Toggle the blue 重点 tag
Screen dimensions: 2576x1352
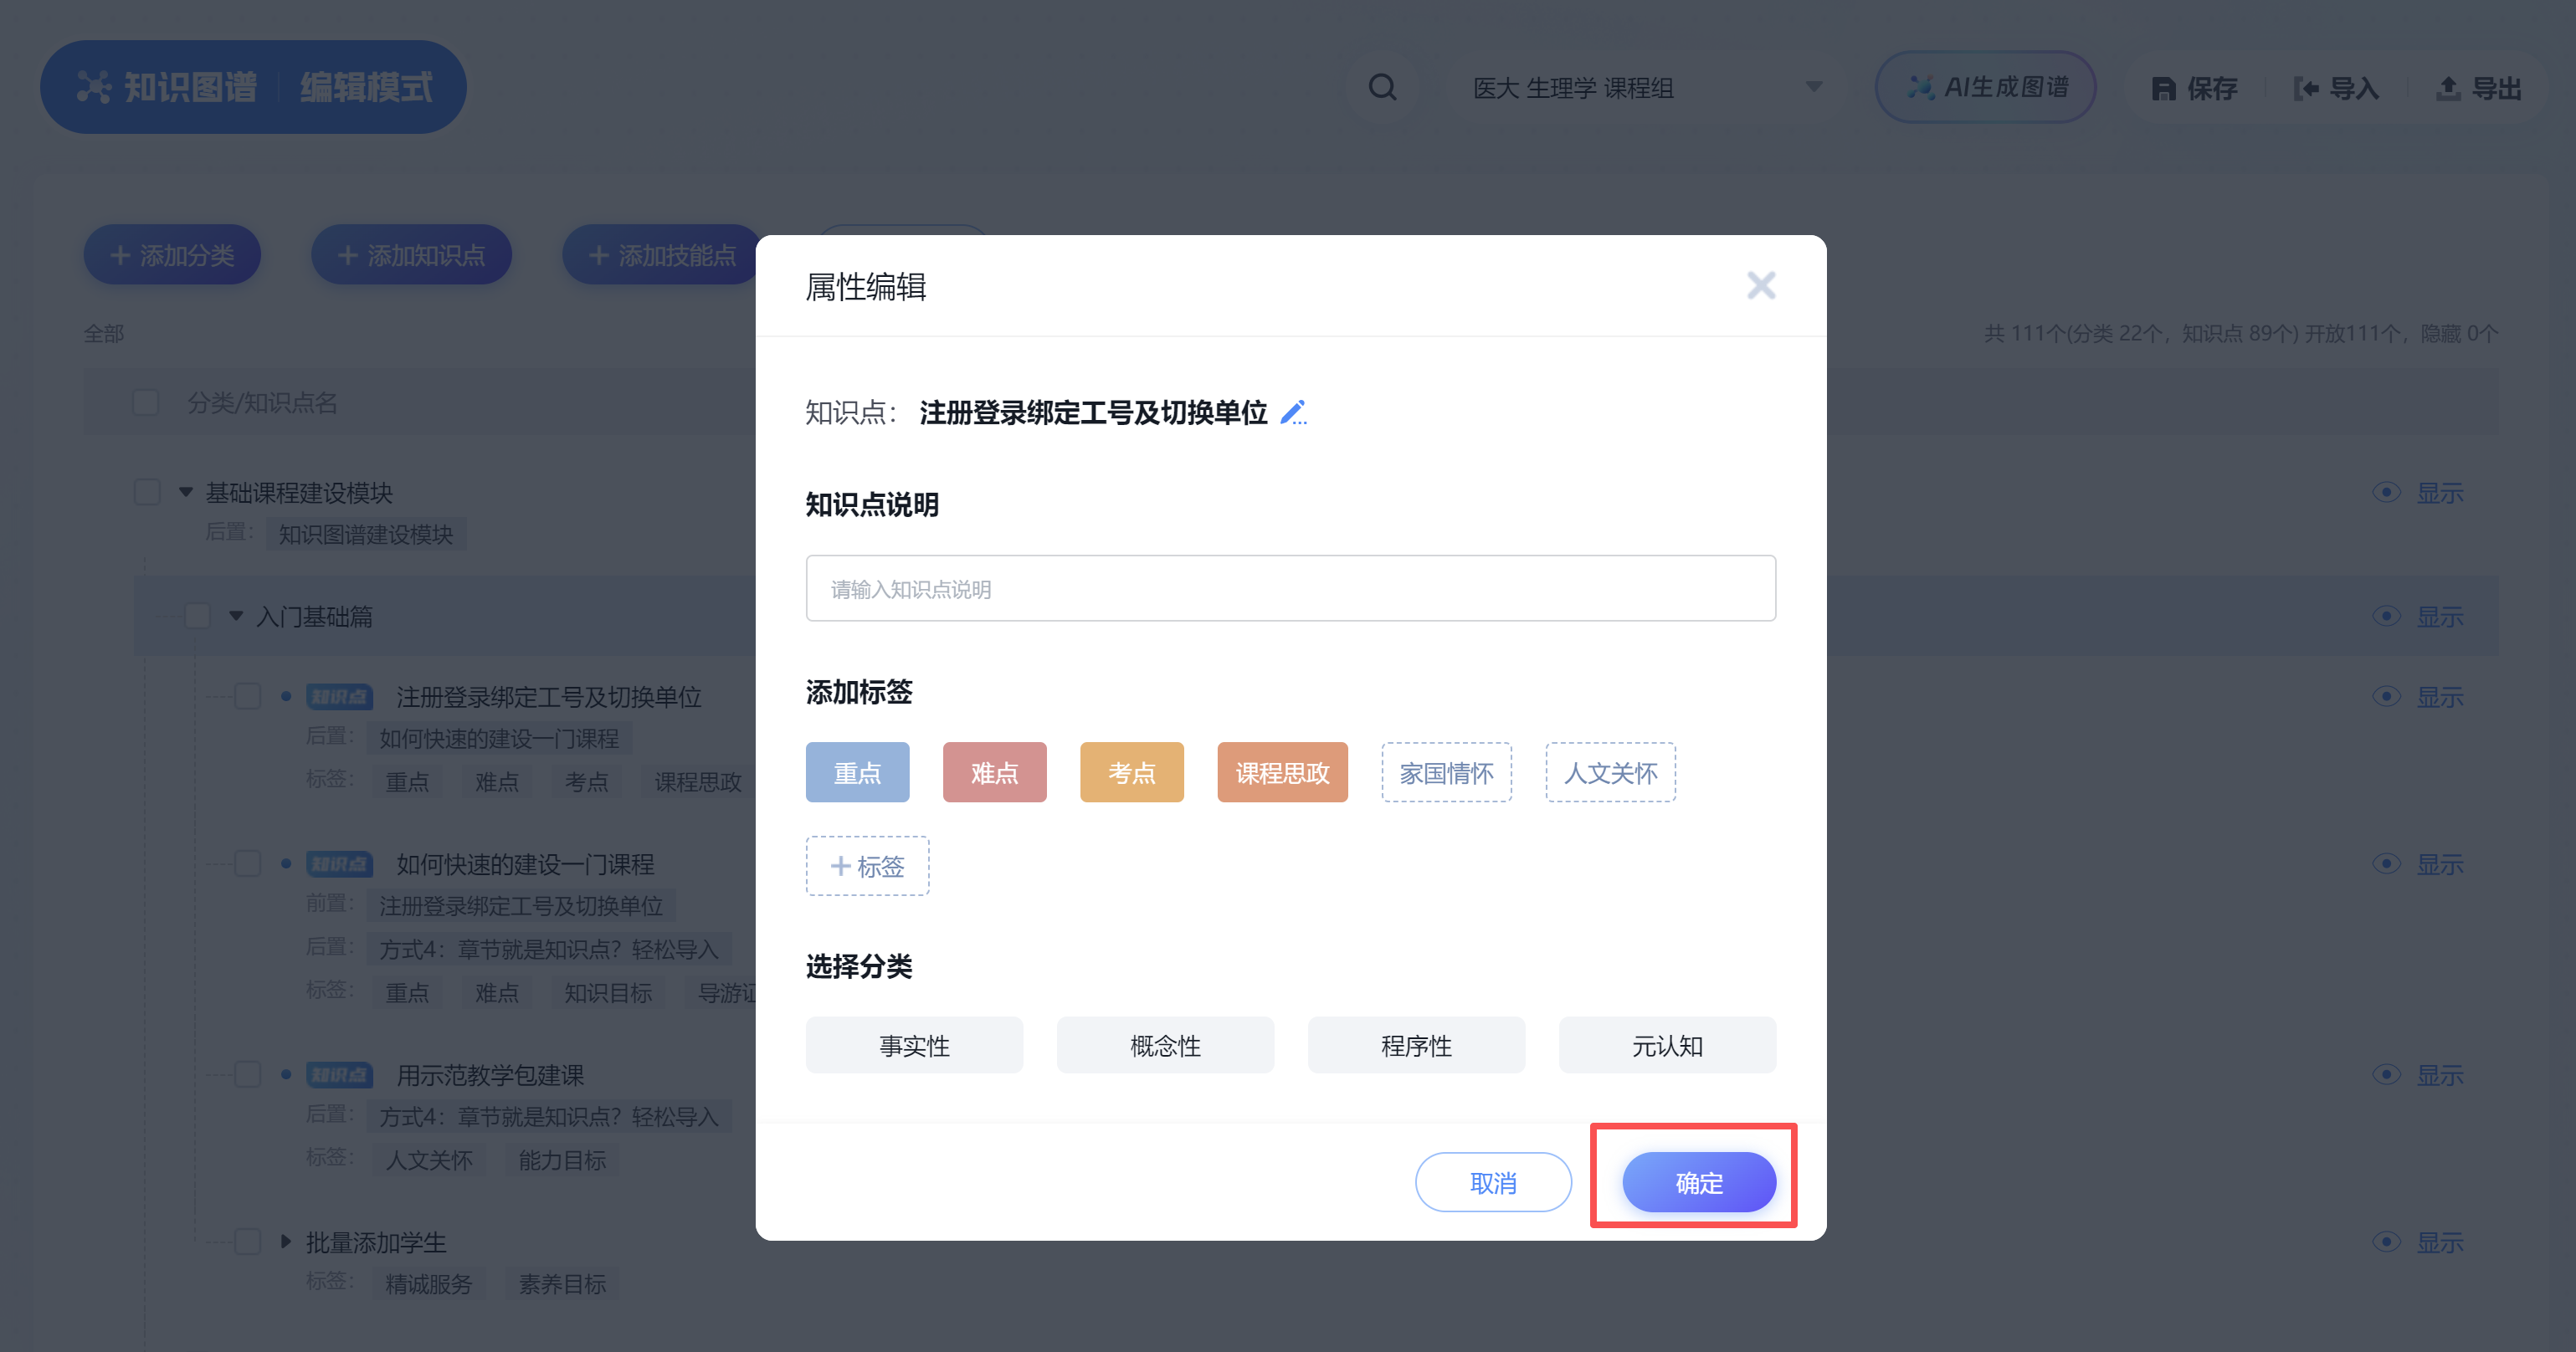(x=857, y=772)
